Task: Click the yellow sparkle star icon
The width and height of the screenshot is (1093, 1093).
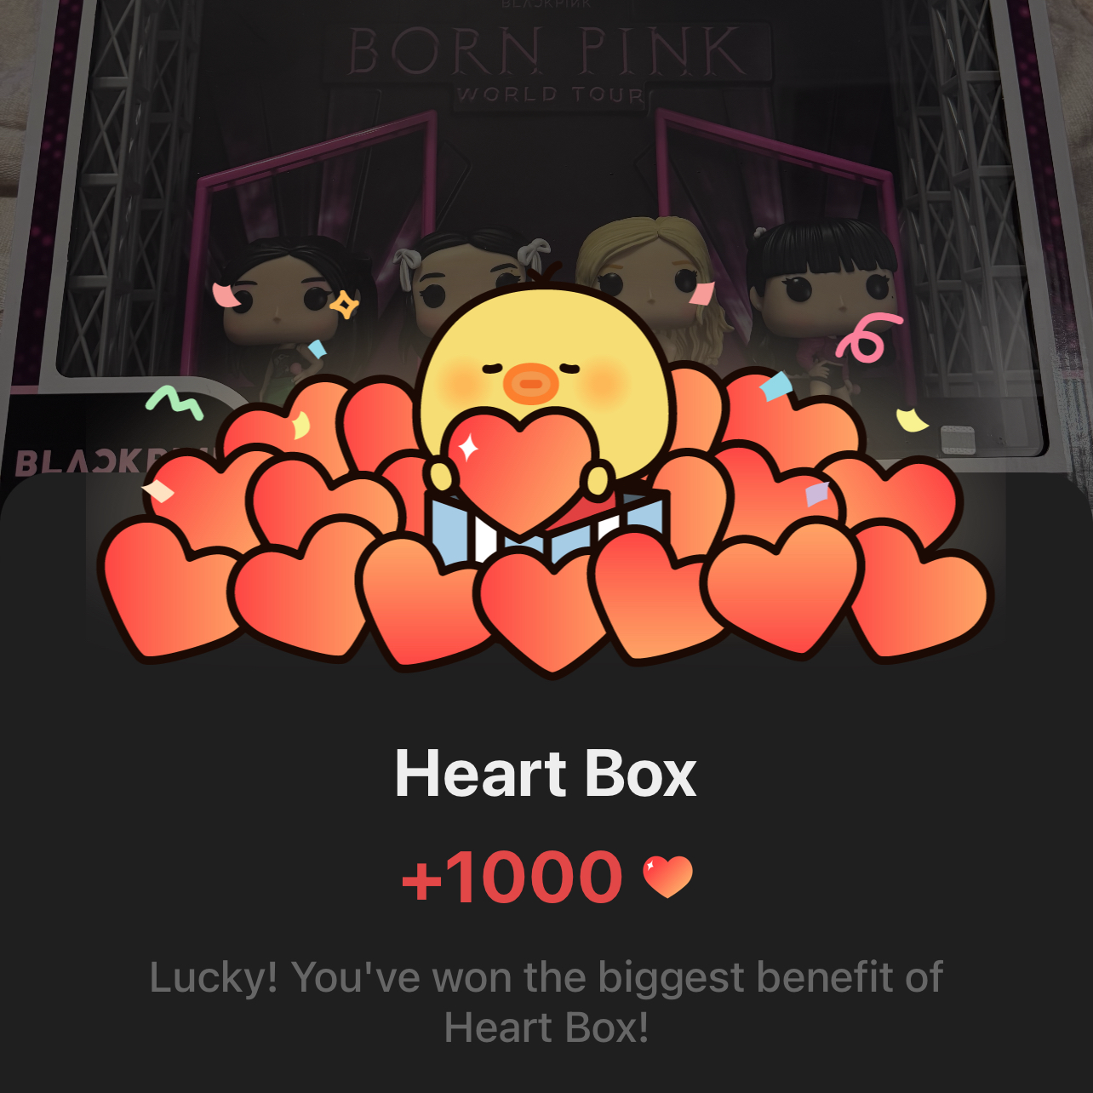Action: pos(345,304)
